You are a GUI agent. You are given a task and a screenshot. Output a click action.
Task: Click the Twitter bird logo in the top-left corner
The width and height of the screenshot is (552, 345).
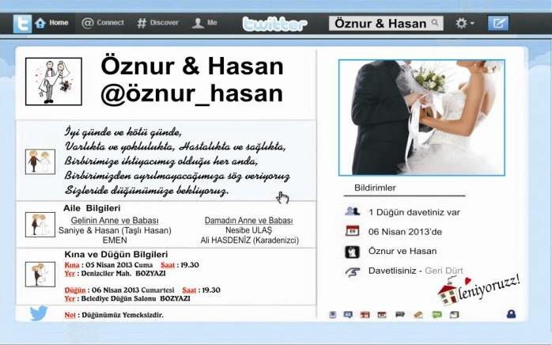[22, 24]
